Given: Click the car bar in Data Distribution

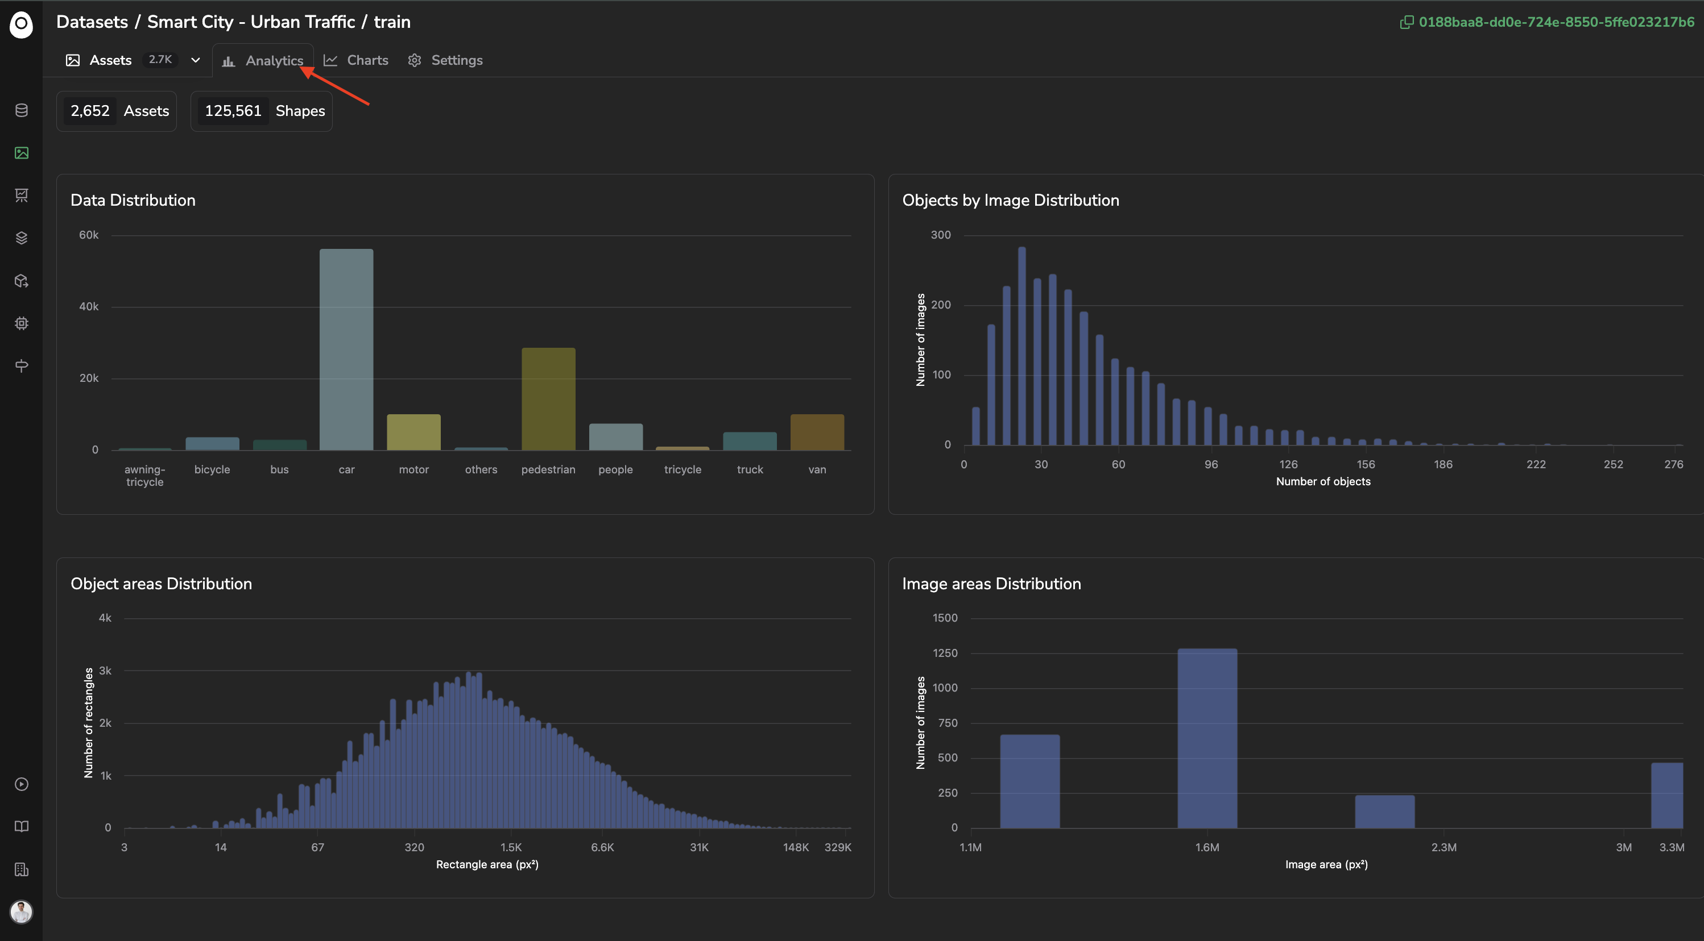Looking at the screenshot, I should tap(346, 349).
